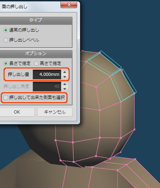Decrease 押し出し量 with its down arrow
160x188 pixels.
65,77
